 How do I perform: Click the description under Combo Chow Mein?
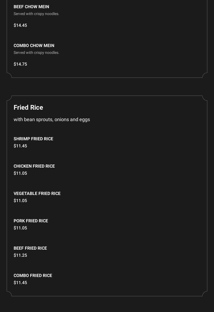pos(36,53)
